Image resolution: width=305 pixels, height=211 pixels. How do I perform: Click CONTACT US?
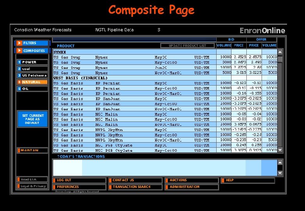pos(135,180)
